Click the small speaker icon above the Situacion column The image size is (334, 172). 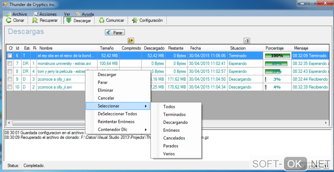tap(247, 41)
